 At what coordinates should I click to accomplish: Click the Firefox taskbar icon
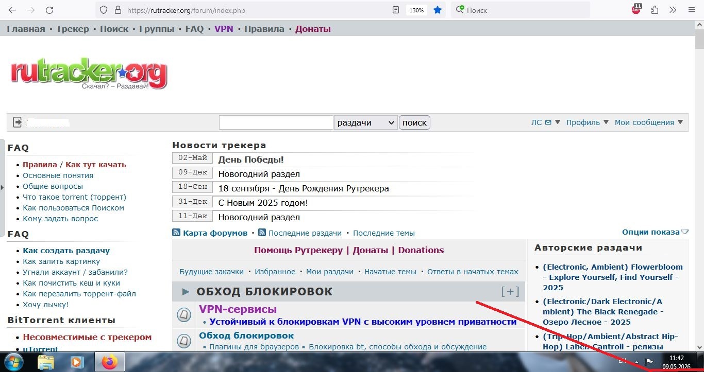pyautogui.click(x=109, y=362)
